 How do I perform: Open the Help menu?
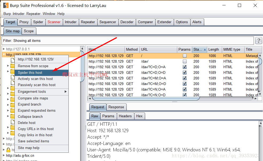pyautogui.click(x=61, y=14)
